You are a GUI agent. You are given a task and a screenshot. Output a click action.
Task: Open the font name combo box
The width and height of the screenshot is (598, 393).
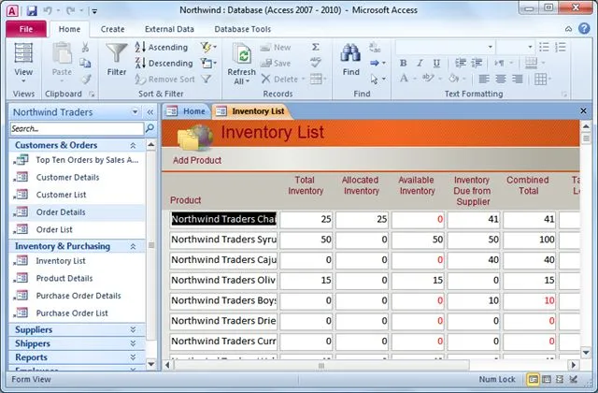click(445, 47)
